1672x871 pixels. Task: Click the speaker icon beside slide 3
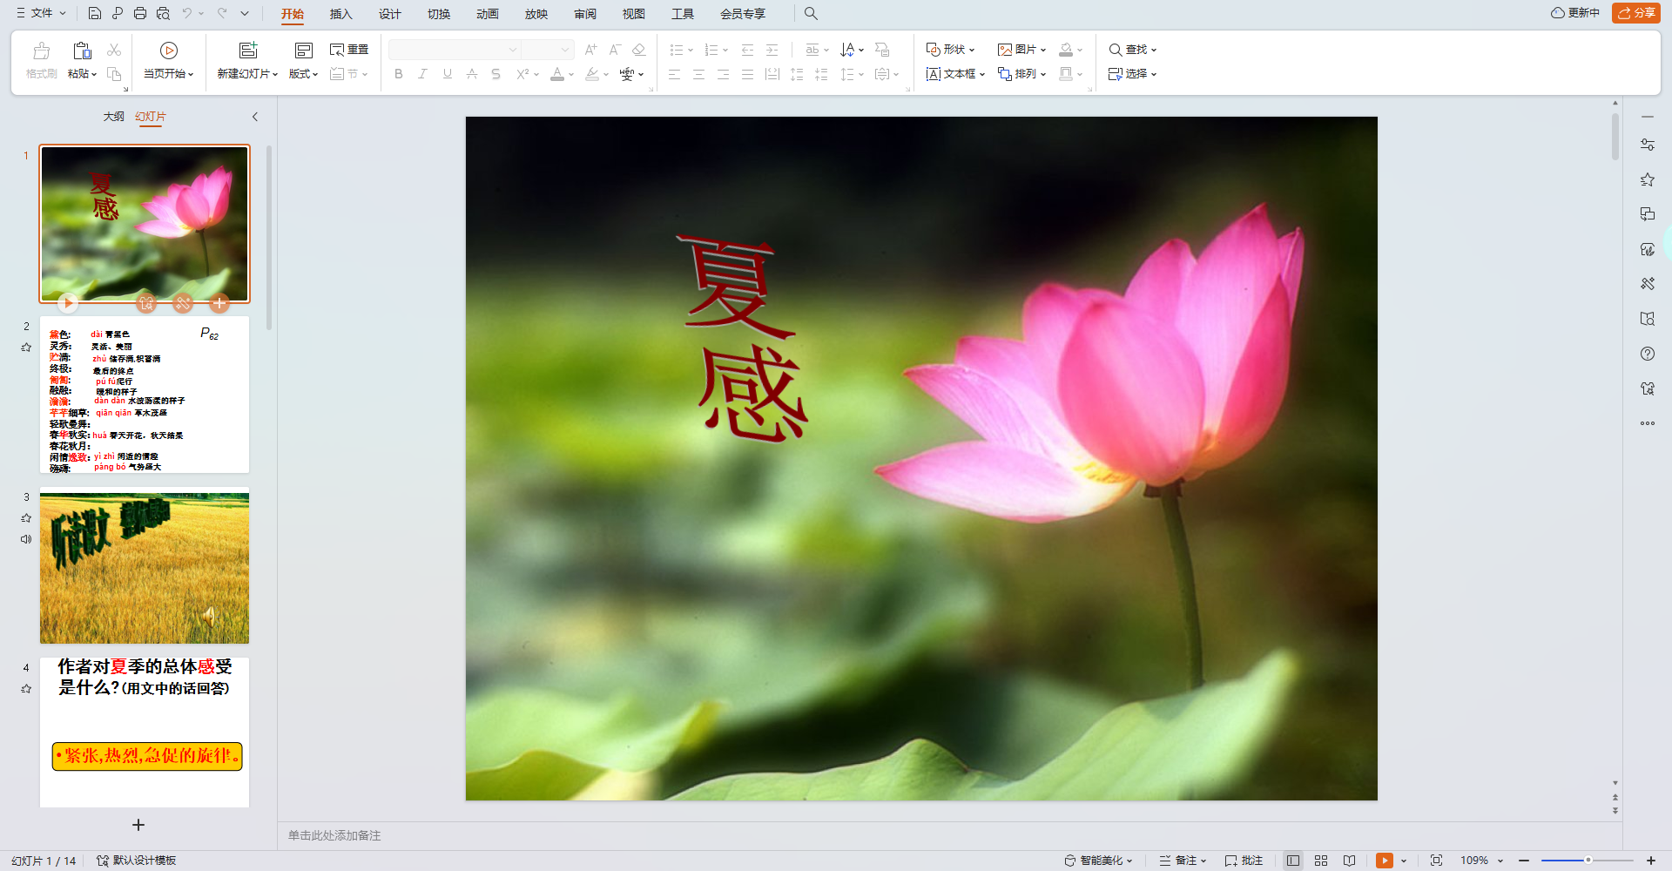click(x=26, y=539)
